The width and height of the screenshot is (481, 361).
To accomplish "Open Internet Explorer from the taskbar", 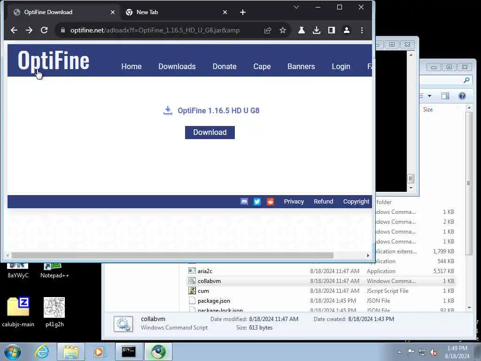I will coord(42,352).
